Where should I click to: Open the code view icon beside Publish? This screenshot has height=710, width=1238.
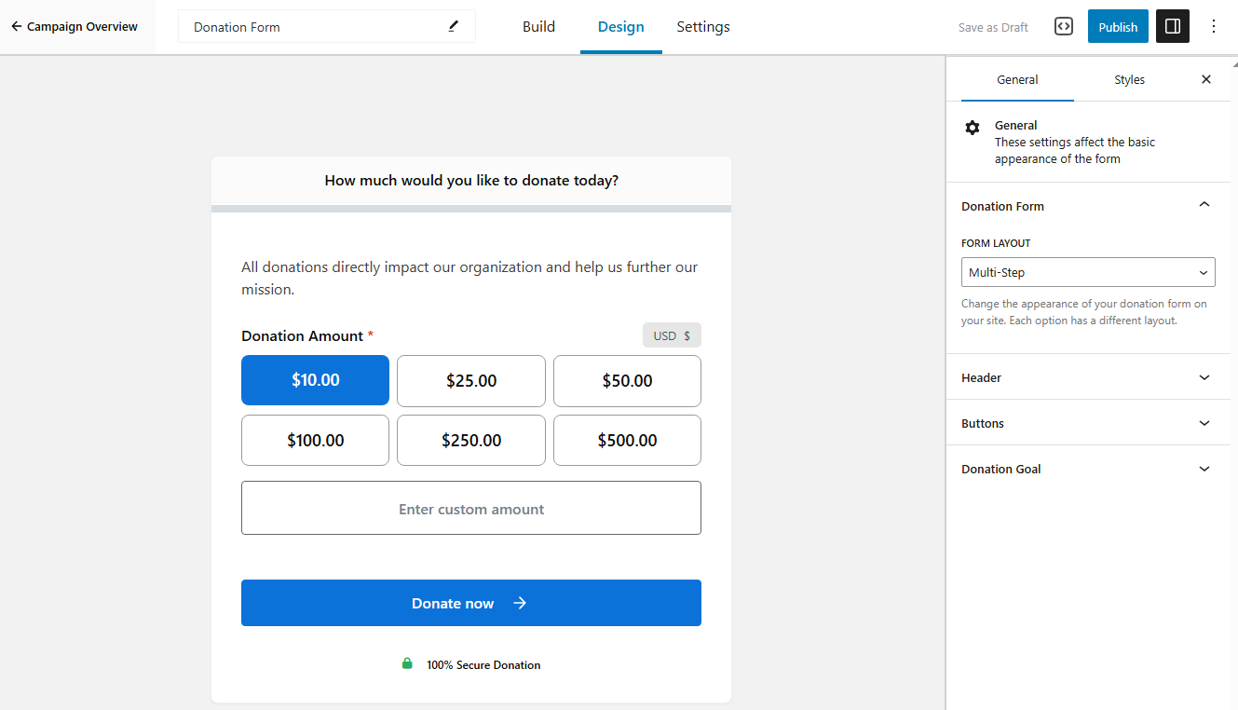coord(1064,26)
